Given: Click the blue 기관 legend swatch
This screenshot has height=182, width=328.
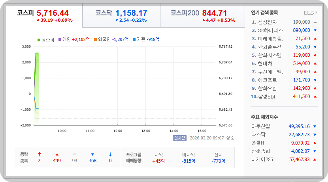Looking at the screenshot, I should (x=134, y=40).
